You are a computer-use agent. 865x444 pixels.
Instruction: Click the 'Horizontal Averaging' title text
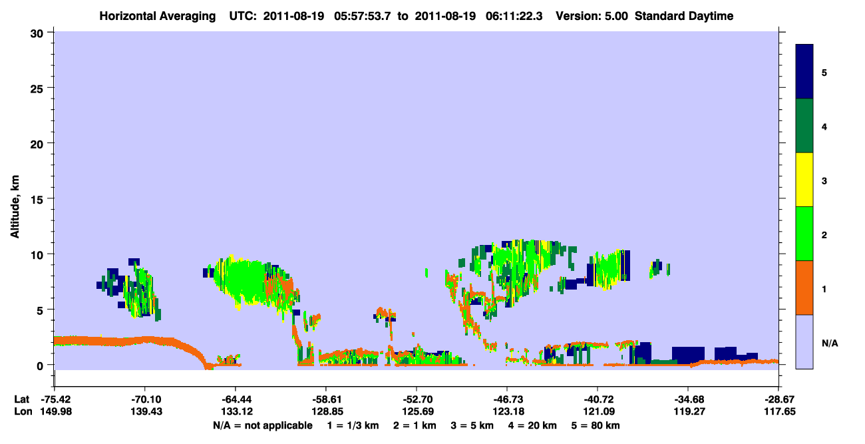click(x=158, y=16)
